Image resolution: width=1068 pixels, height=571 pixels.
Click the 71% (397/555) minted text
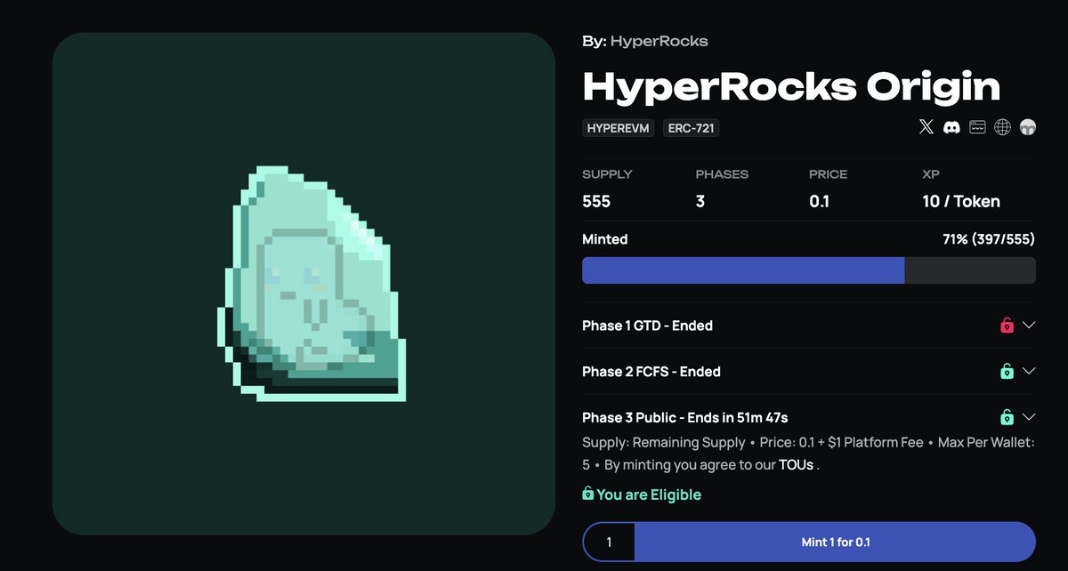[x=989, y=239]
